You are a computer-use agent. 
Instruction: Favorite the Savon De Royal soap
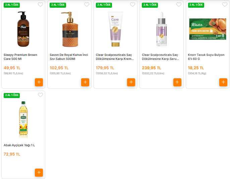87,5
